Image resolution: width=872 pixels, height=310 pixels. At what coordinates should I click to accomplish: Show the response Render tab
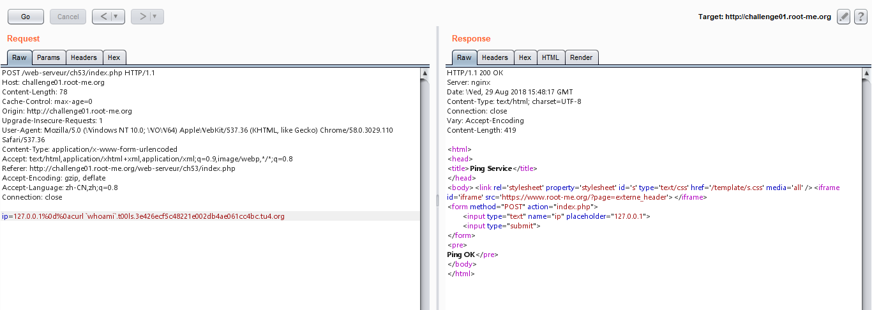click(581, 57)
